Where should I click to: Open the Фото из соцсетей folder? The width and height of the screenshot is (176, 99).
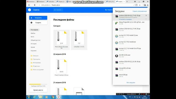click(37, 70)
